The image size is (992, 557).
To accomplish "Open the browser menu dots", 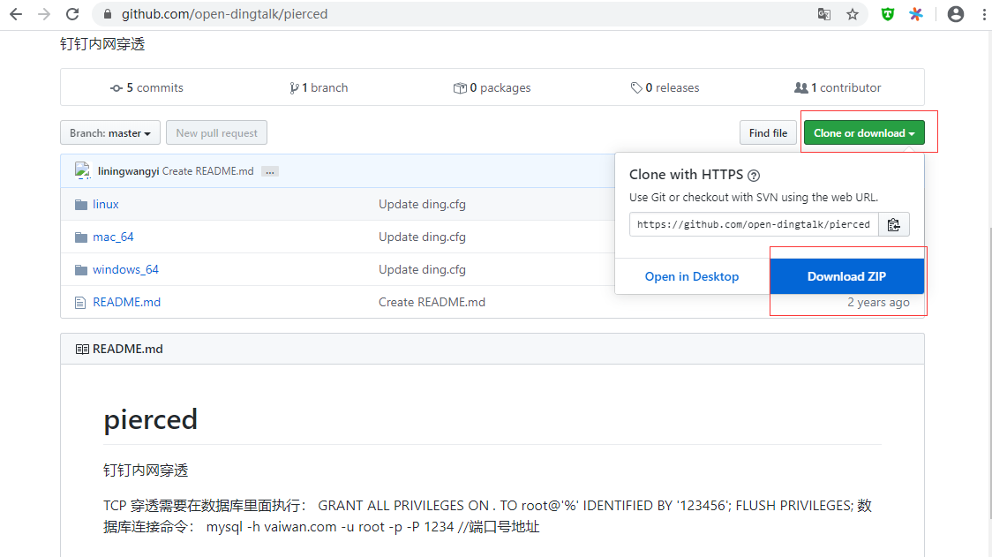I will [x=984, y=14].
